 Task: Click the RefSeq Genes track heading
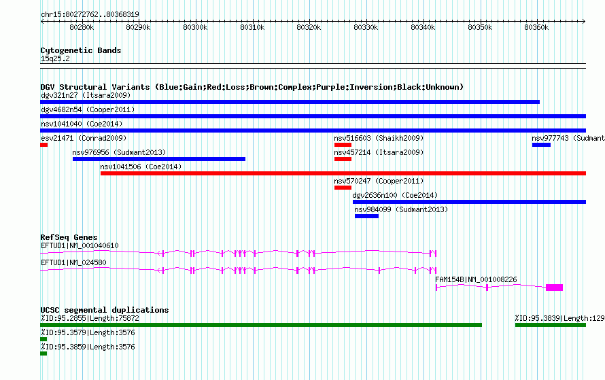coord(69,237)
